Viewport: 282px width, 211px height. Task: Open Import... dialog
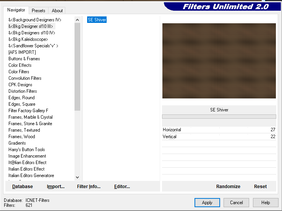point(55,187)
